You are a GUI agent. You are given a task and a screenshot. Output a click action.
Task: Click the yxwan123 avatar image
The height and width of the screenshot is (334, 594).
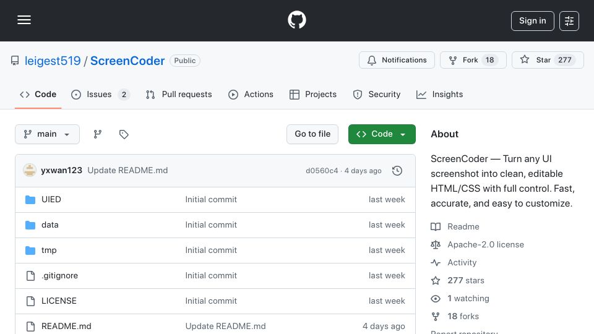(30, 171)
